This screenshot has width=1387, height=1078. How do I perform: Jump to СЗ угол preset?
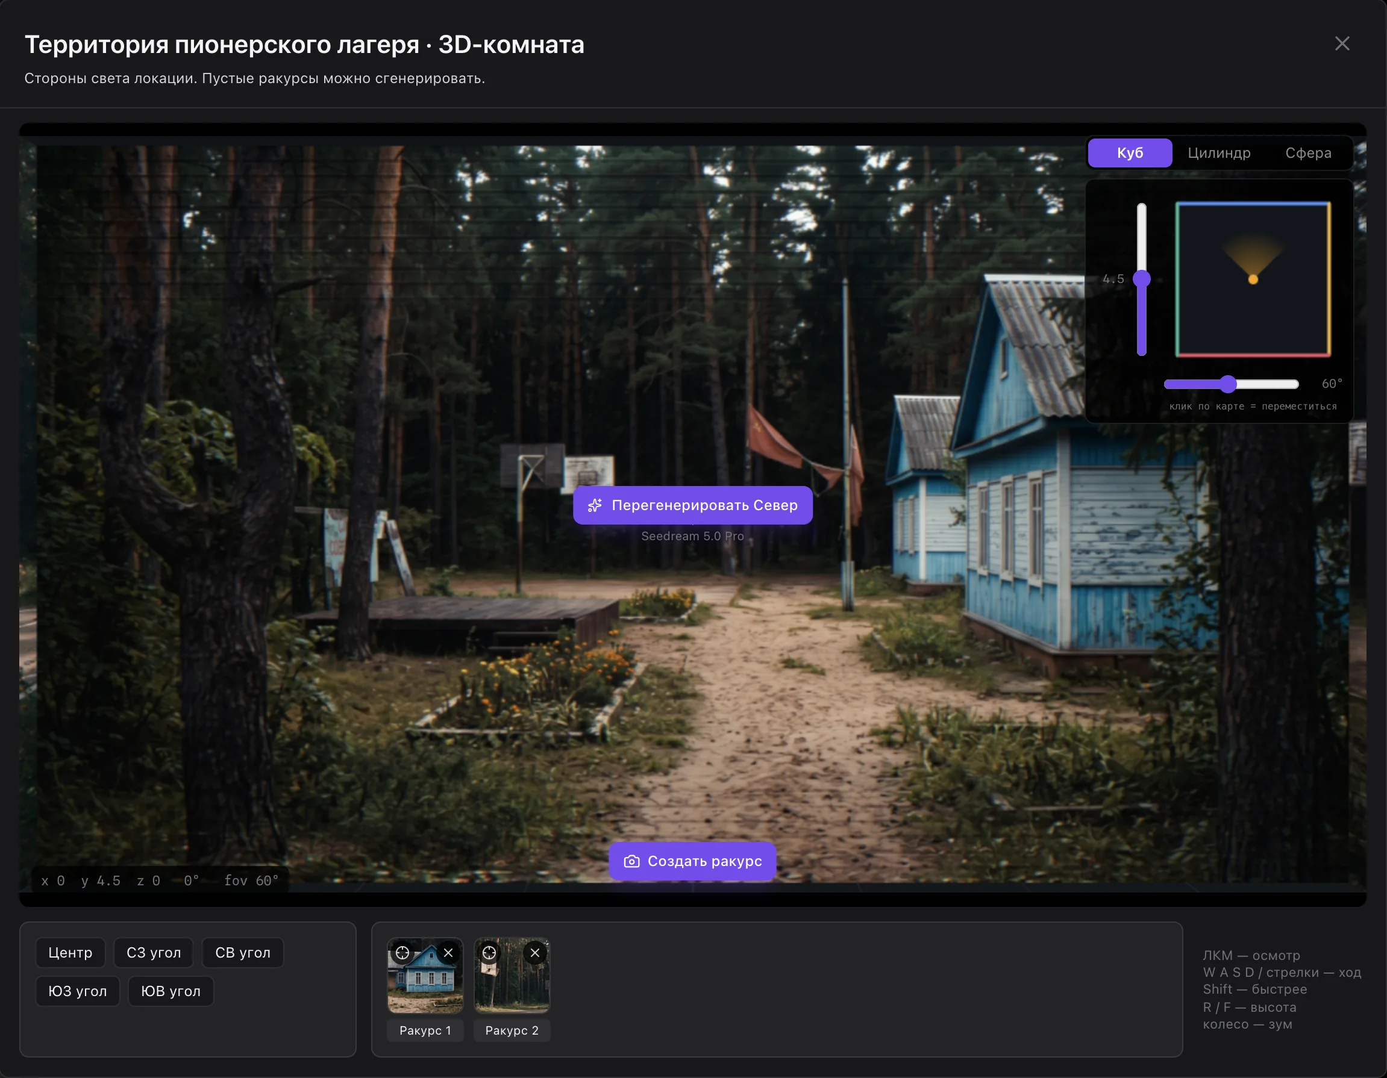coord(154,953)
